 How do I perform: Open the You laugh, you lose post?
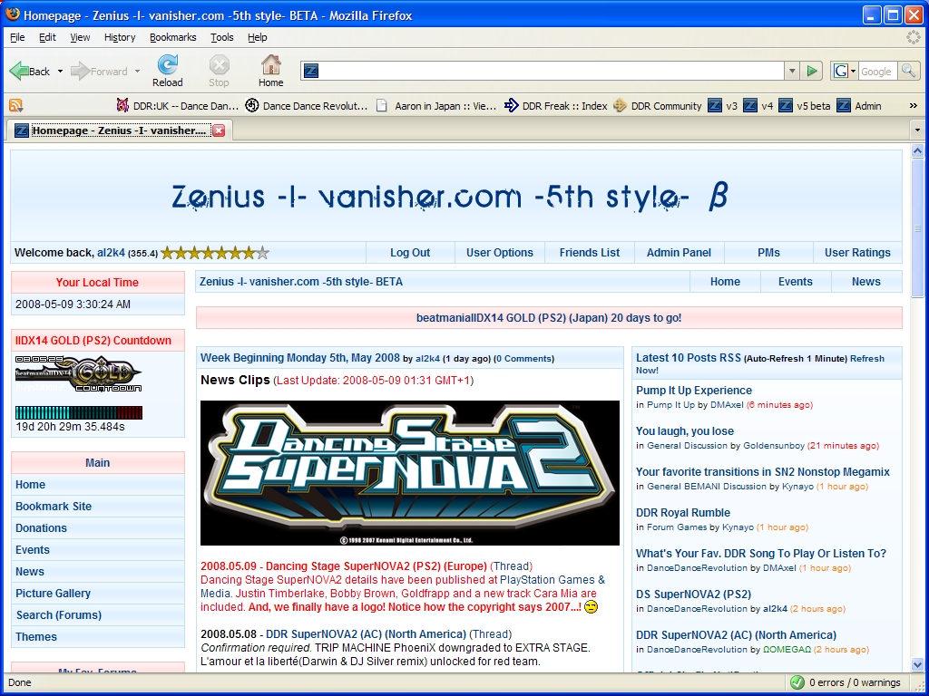coord(684,430)
